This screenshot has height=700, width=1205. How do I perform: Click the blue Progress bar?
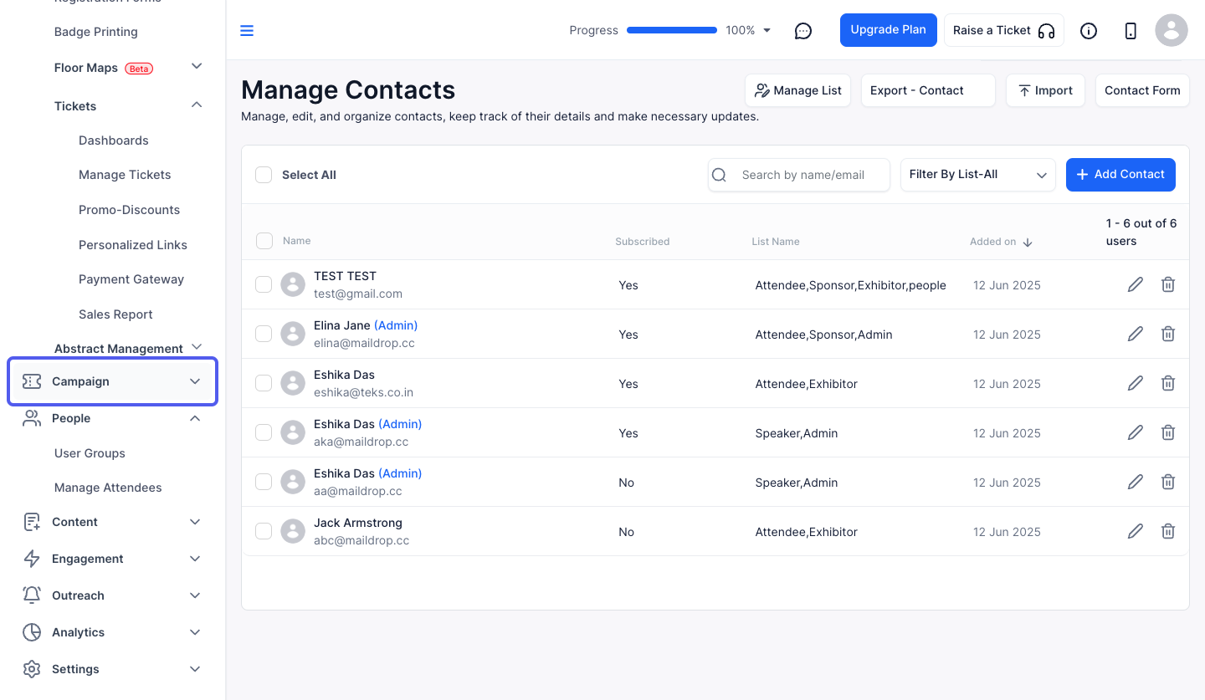point(672,30)
